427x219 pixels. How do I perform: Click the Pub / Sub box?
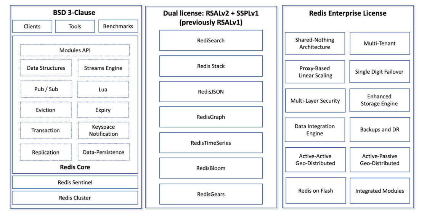pos(46,89)
